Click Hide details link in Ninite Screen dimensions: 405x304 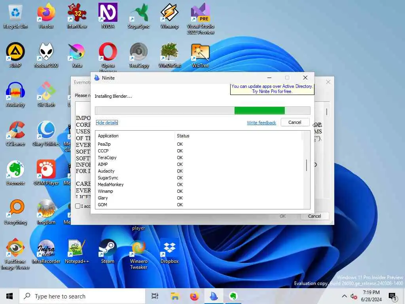pos(107,123)
